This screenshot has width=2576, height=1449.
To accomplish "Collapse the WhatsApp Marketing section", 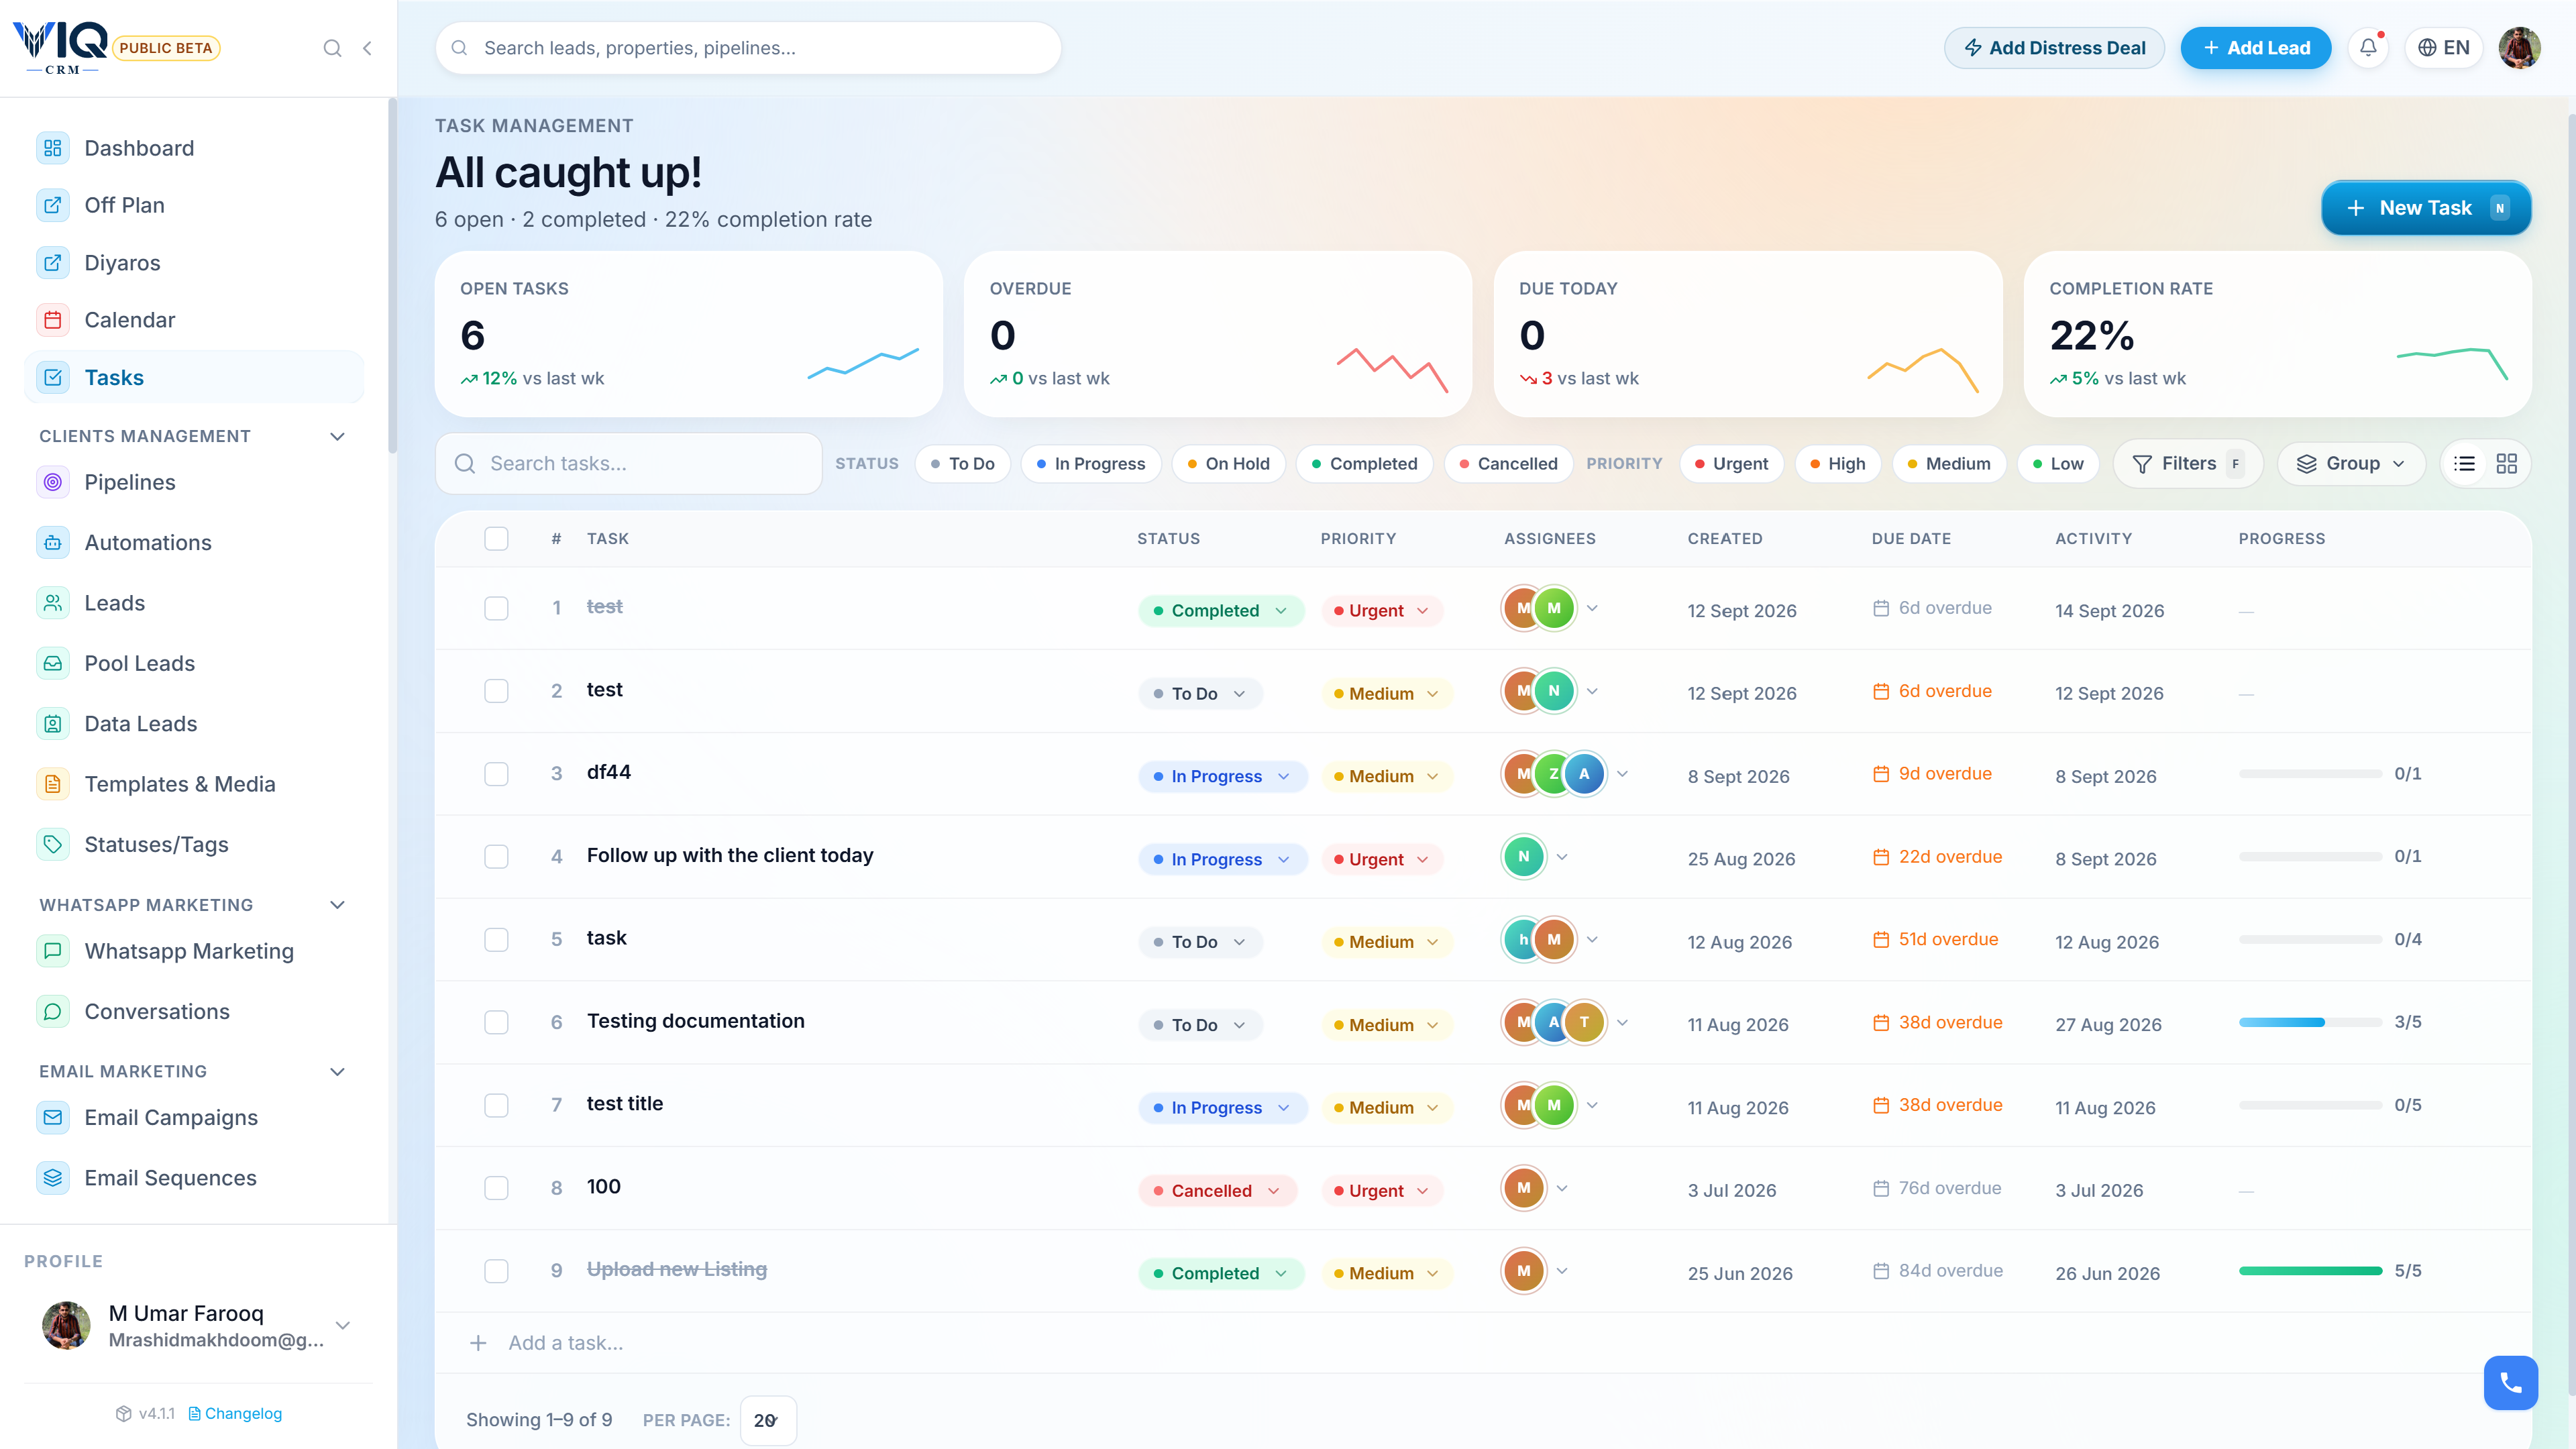I will click(x=337, y=905).
